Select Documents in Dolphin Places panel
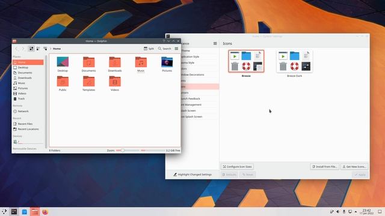The height and width of the screenshot is (216, 385). click(x=28, y=73)
